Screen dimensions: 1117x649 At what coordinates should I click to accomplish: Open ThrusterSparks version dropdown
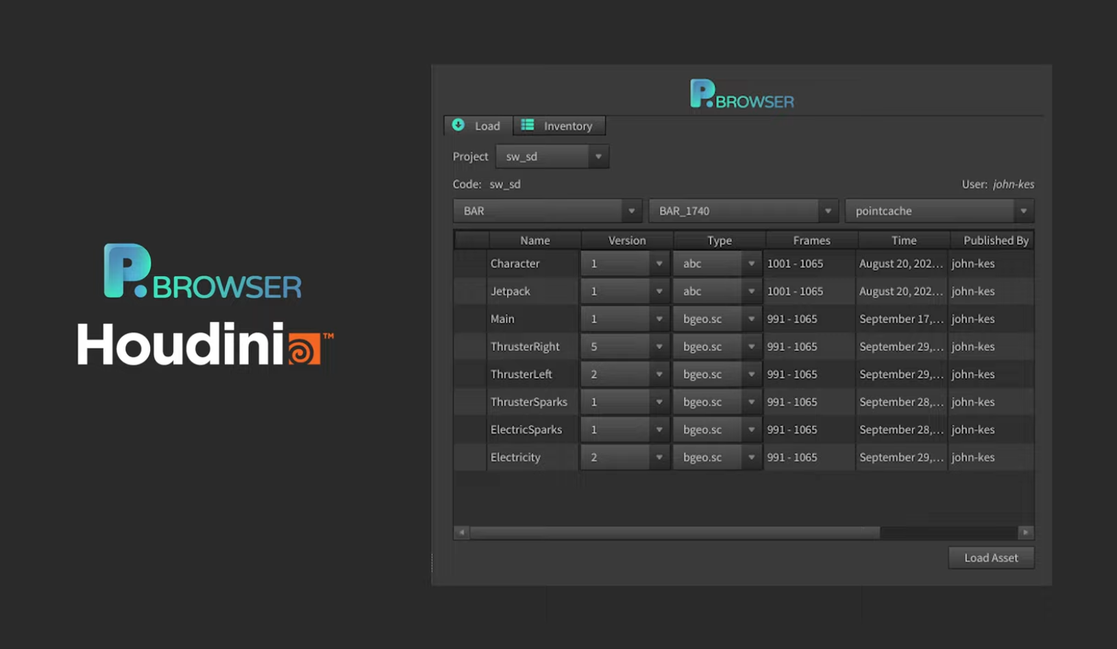[625, 402]
